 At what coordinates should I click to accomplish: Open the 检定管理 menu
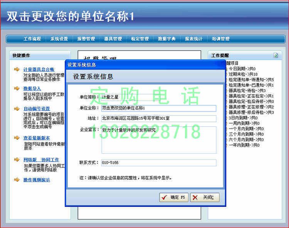[140, 39]
